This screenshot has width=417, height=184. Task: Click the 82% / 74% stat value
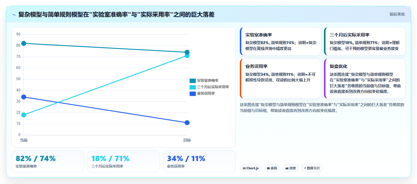point(36,158)
